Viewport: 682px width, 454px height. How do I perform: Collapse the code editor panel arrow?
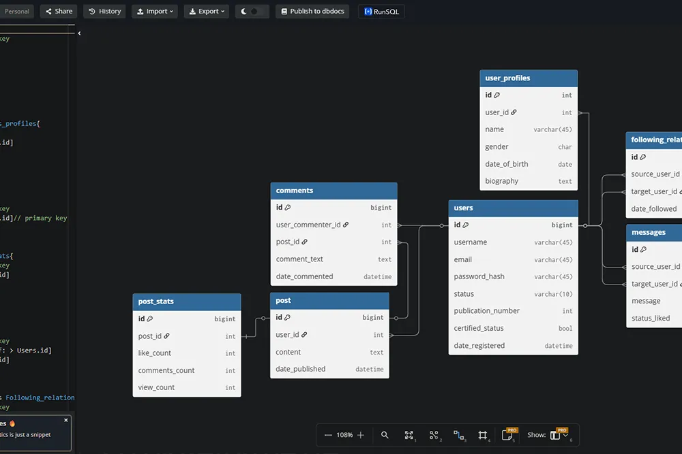point(79,33)
